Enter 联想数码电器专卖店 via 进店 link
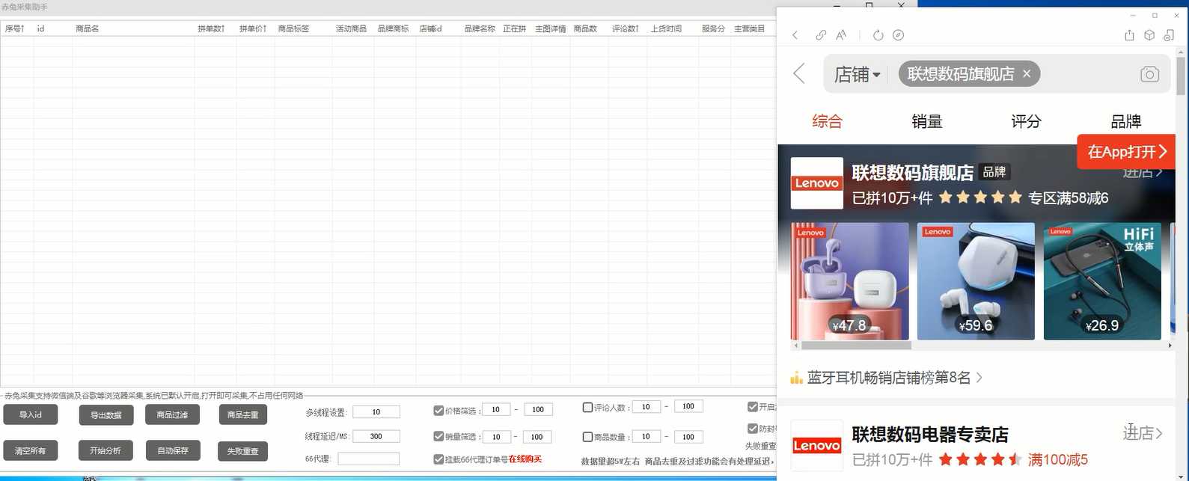This screenshot has width=1189, height=481. [x=1143, y=432]
